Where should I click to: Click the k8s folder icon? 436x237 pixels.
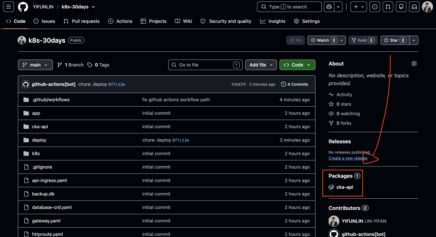tap(26, 153)
